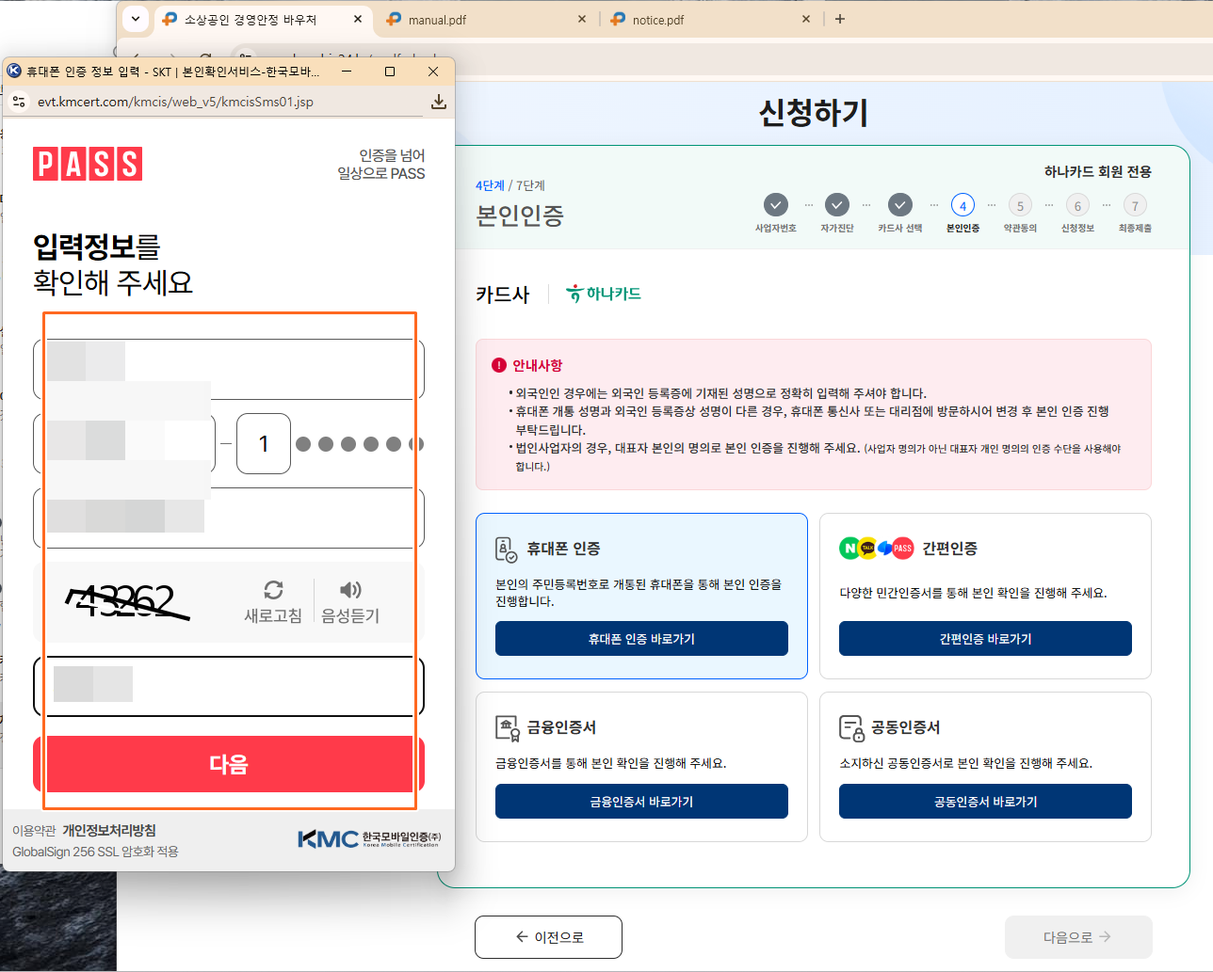Viewport: 1213px width, 972px height.
Task: Click the 4단계 / 7단계 indicator
Action: pos(510,185)
